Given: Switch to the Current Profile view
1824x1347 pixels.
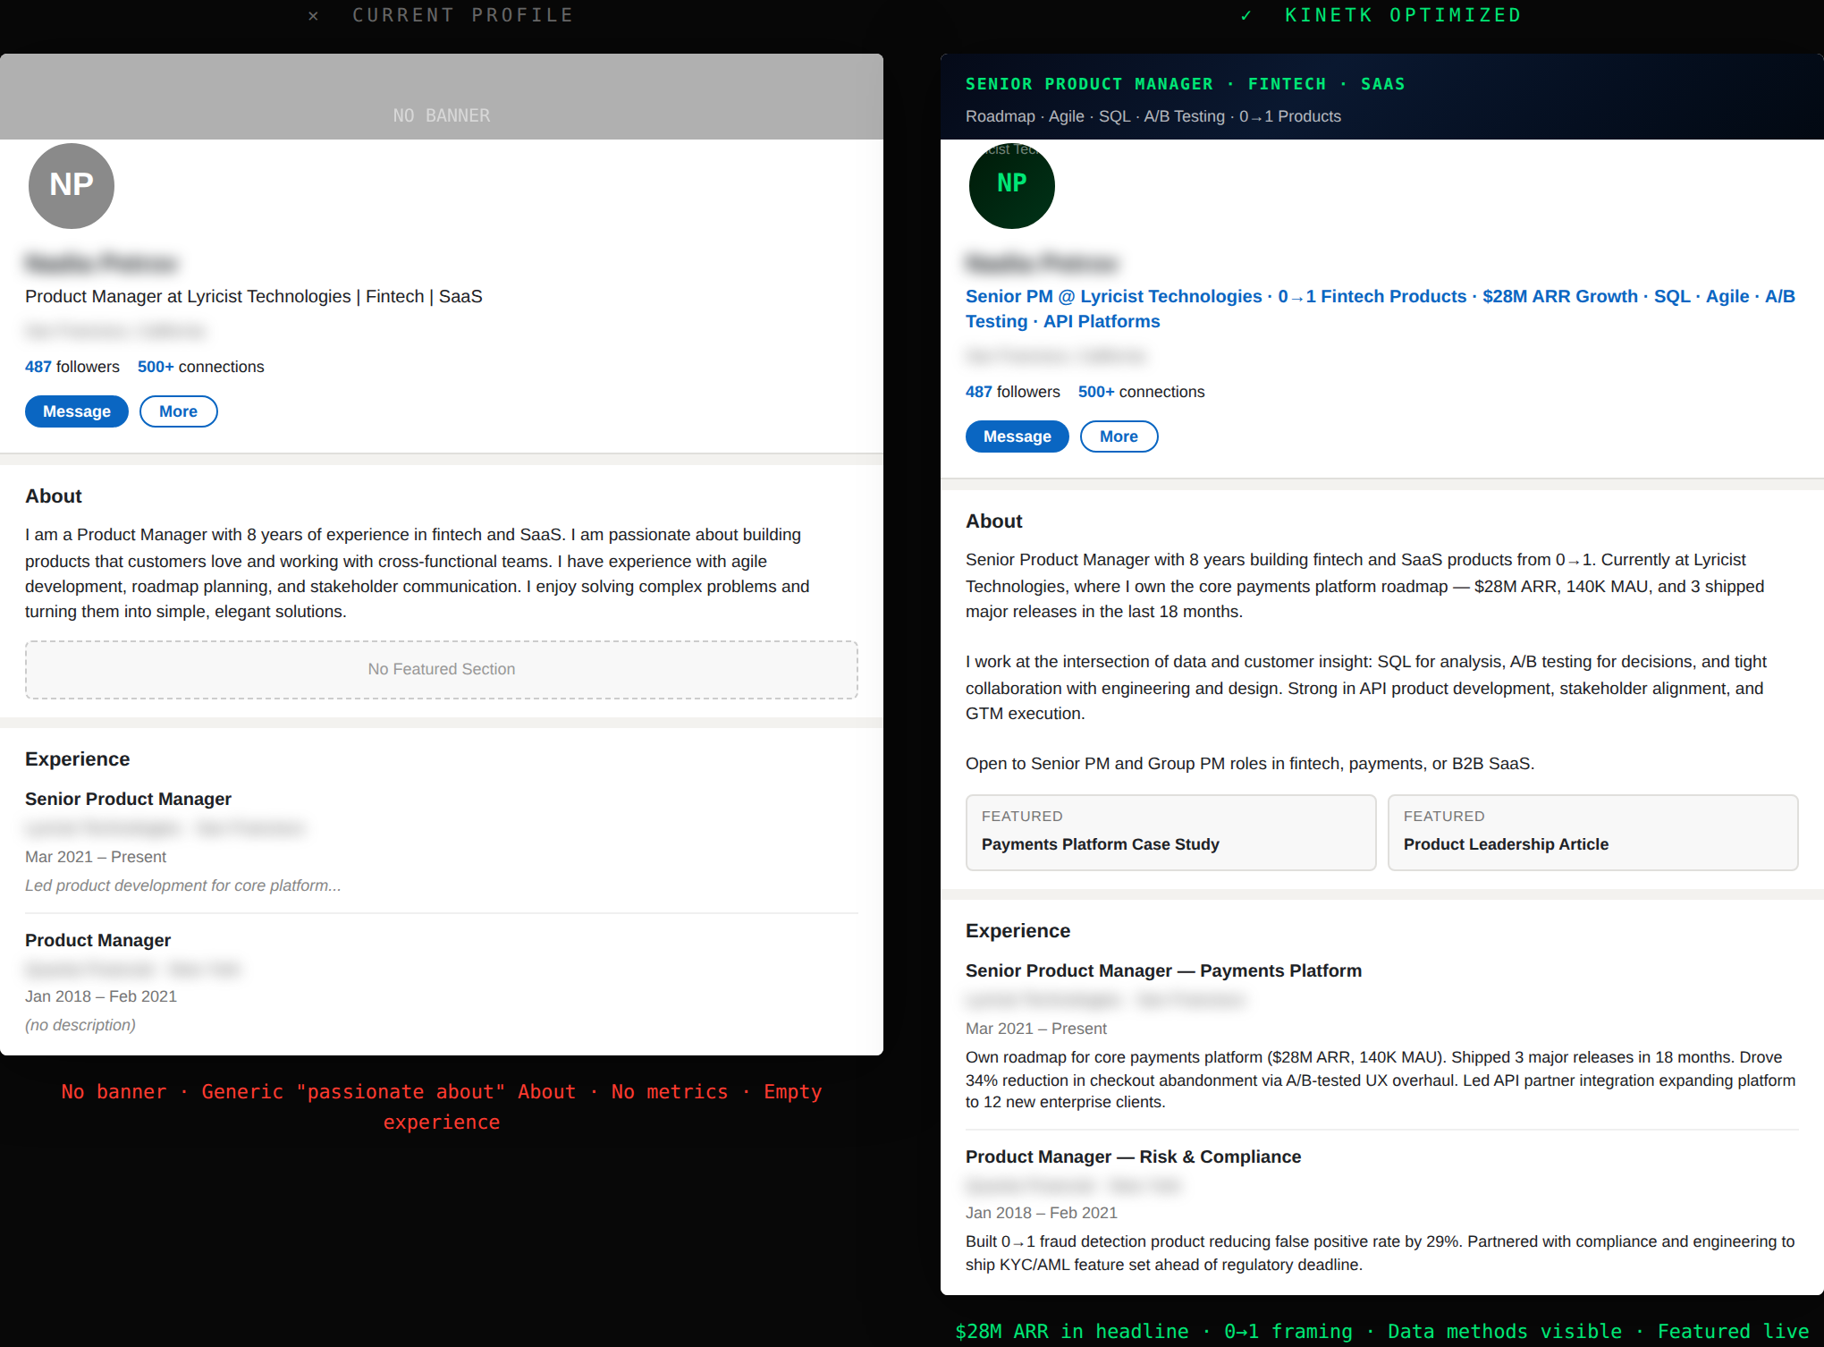Looking at the screenshot, I should point(464,14).
